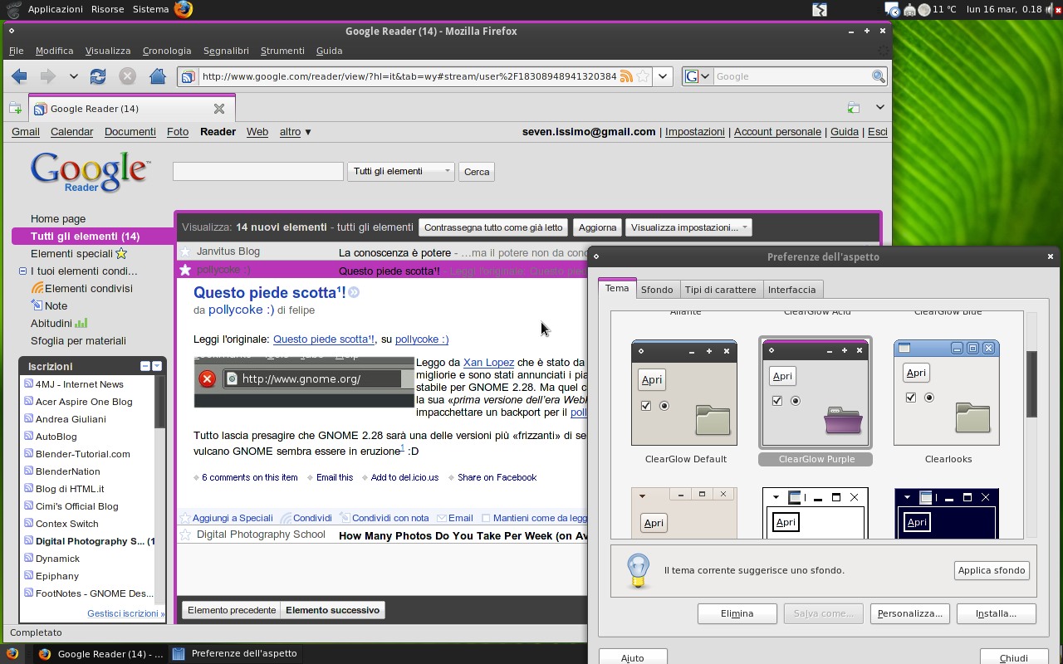
Task: Go to the home page icon
Action: point(157,76)
